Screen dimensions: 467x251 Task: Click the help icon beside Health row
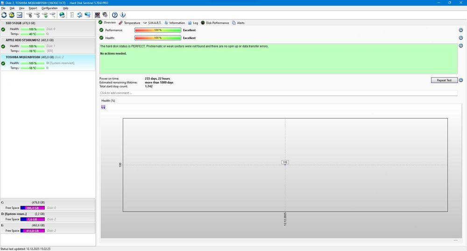[461, 38]
